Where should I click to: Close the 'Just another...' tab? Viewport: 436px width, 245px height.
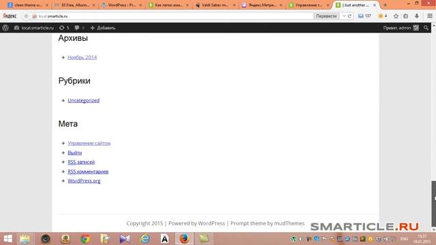click(375, 5)
